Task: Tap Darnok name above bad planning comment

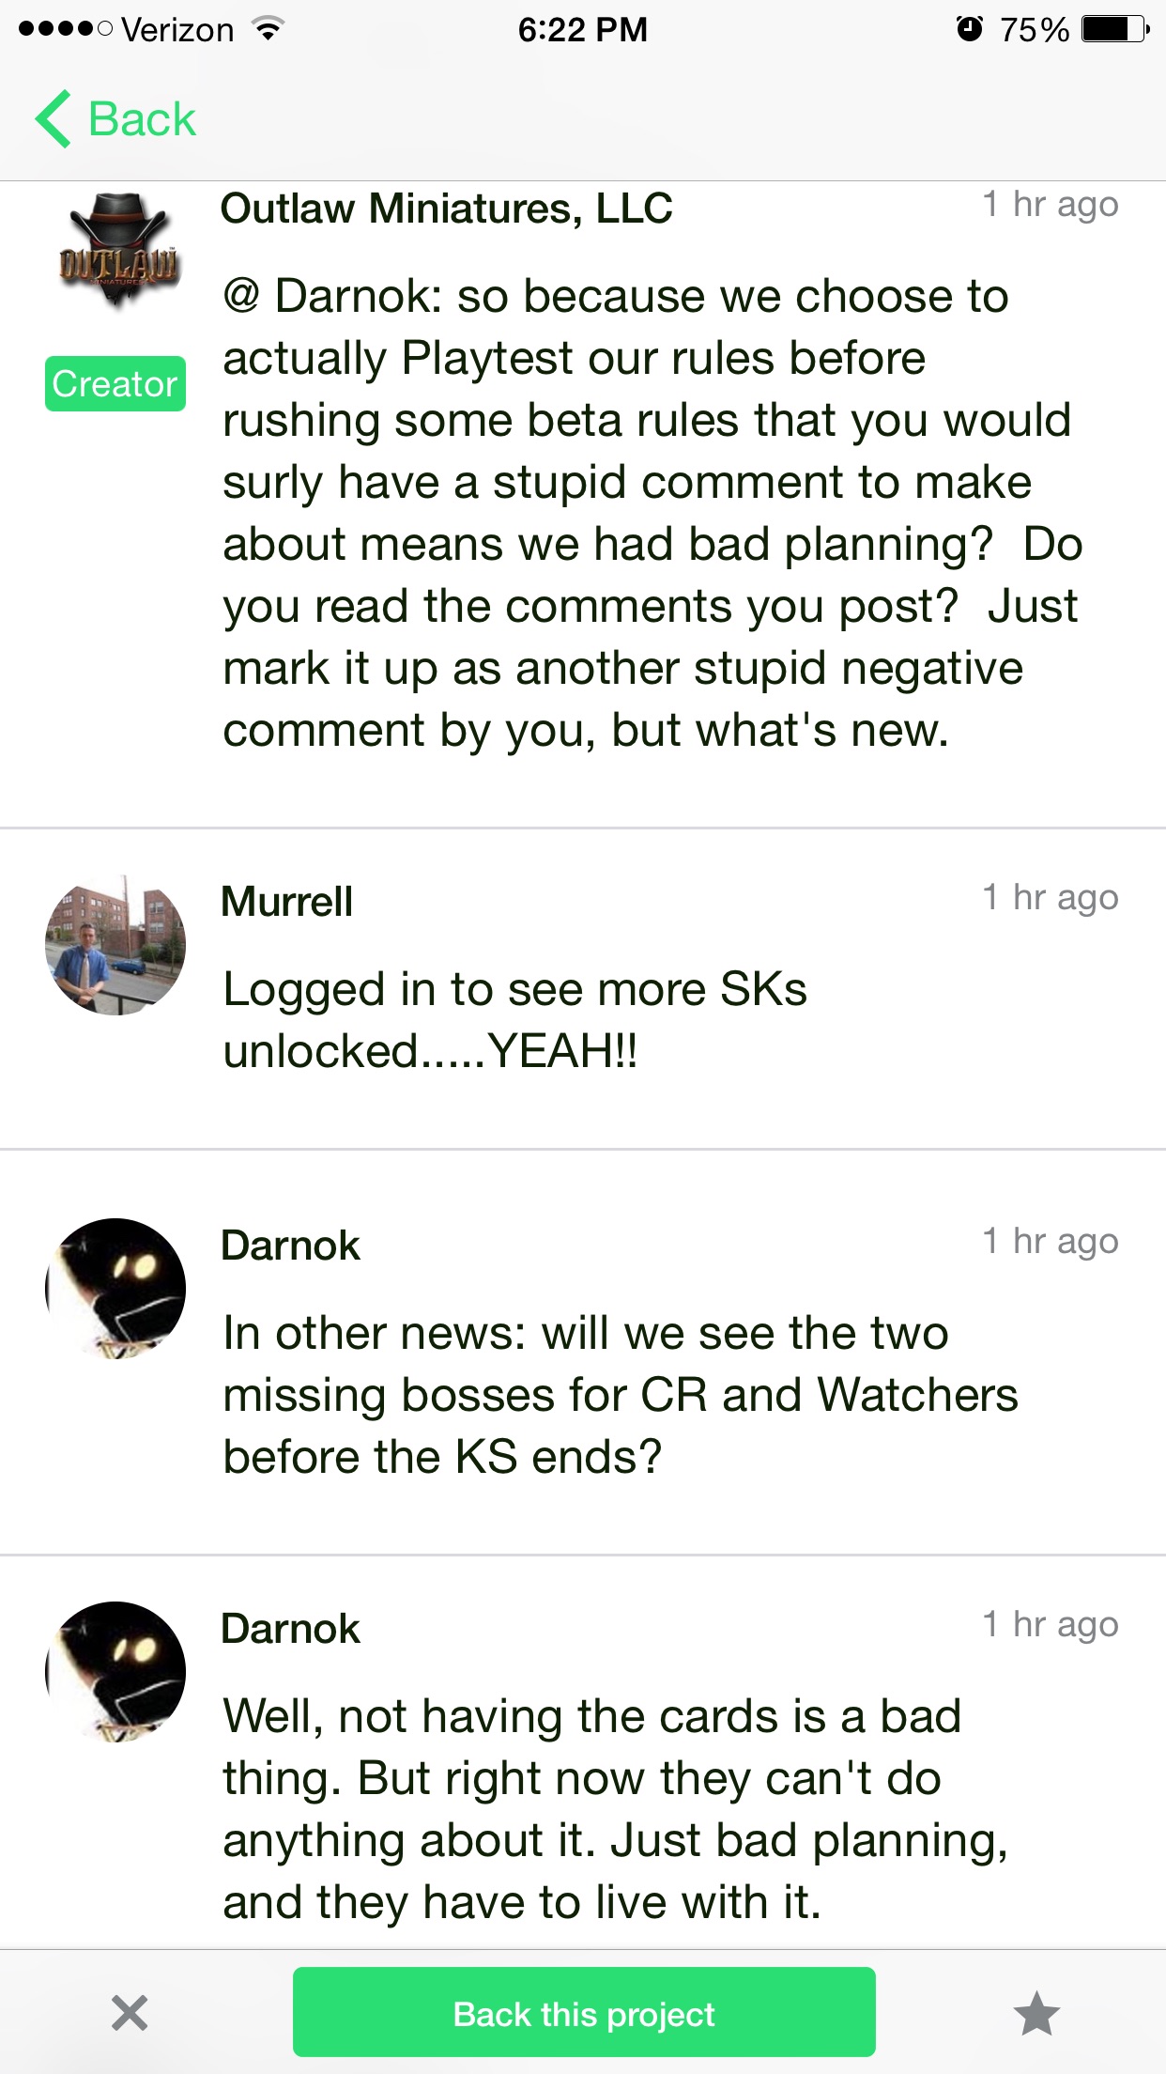Action: coord(290,1629)
